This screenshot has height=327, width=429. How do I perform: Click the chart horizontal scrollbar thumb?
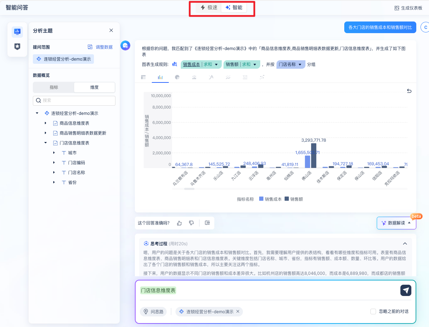click(190, 189)
